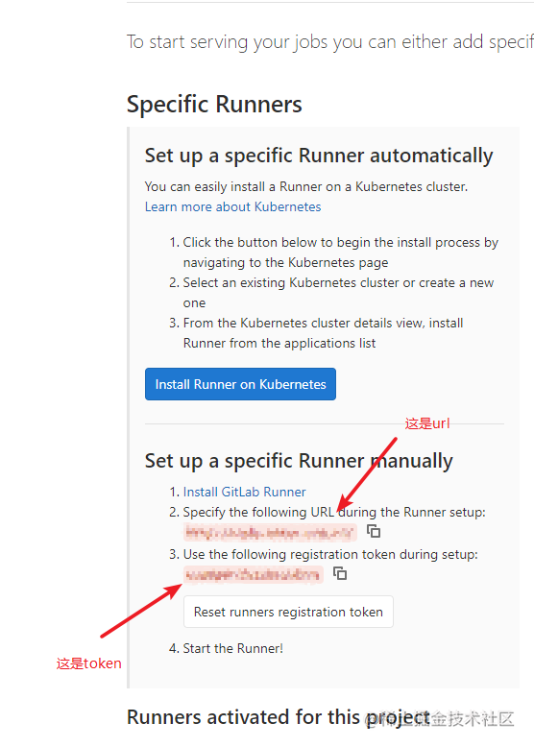Open Learn more about Kubernetes link
534x747 pixels.
(x=233, y=206)
